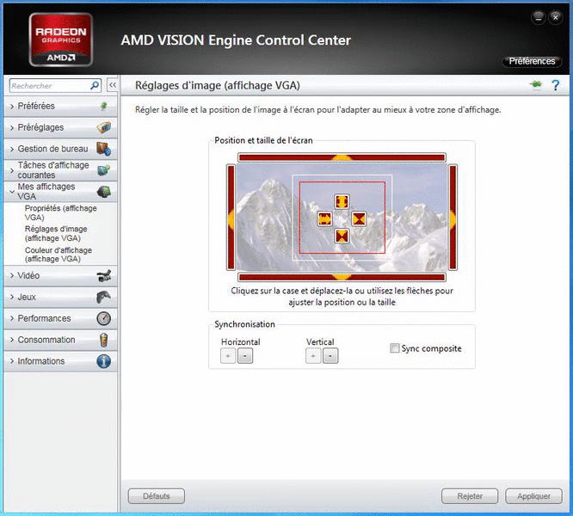Screen dimensions: 573x516
Task: Click the Radeon Graphics AMD logo
Action: [61, 40]
